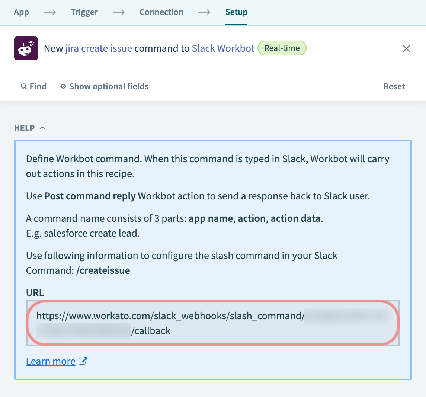Screen dimensions: 426x397
Task: Click the eye icon for optional fields
Action: (63, 87)
